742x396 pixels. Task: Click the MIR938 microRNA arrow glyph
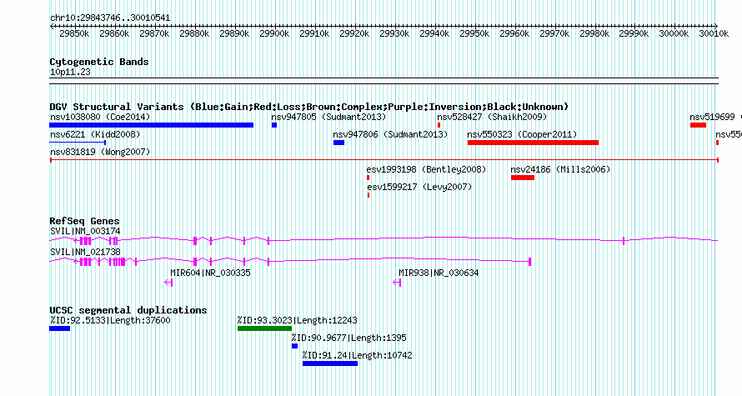397,283
